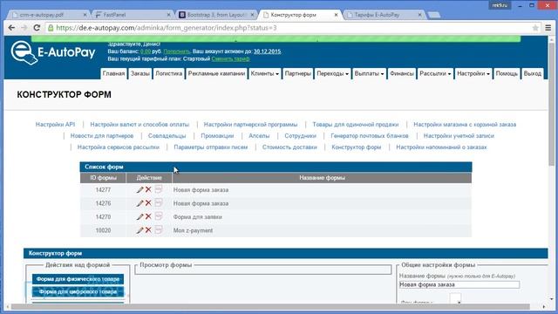The width and height of the screenshot is (558, 314).
Task: Click the document icon in row 14276
Action: coord(159,202)
